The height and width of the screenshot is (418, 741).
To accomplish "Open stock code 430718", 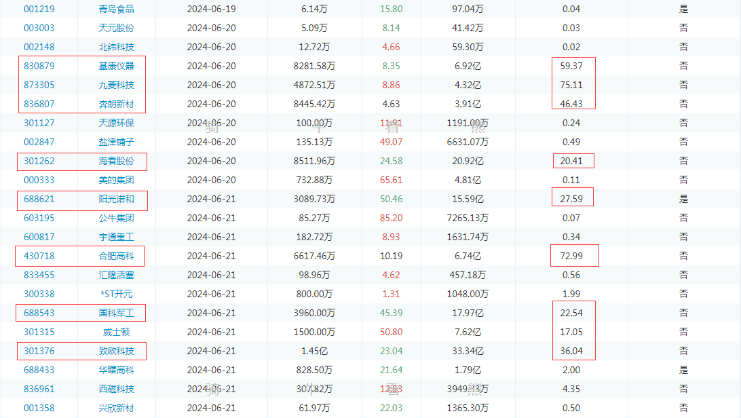I will coord(39,256).
